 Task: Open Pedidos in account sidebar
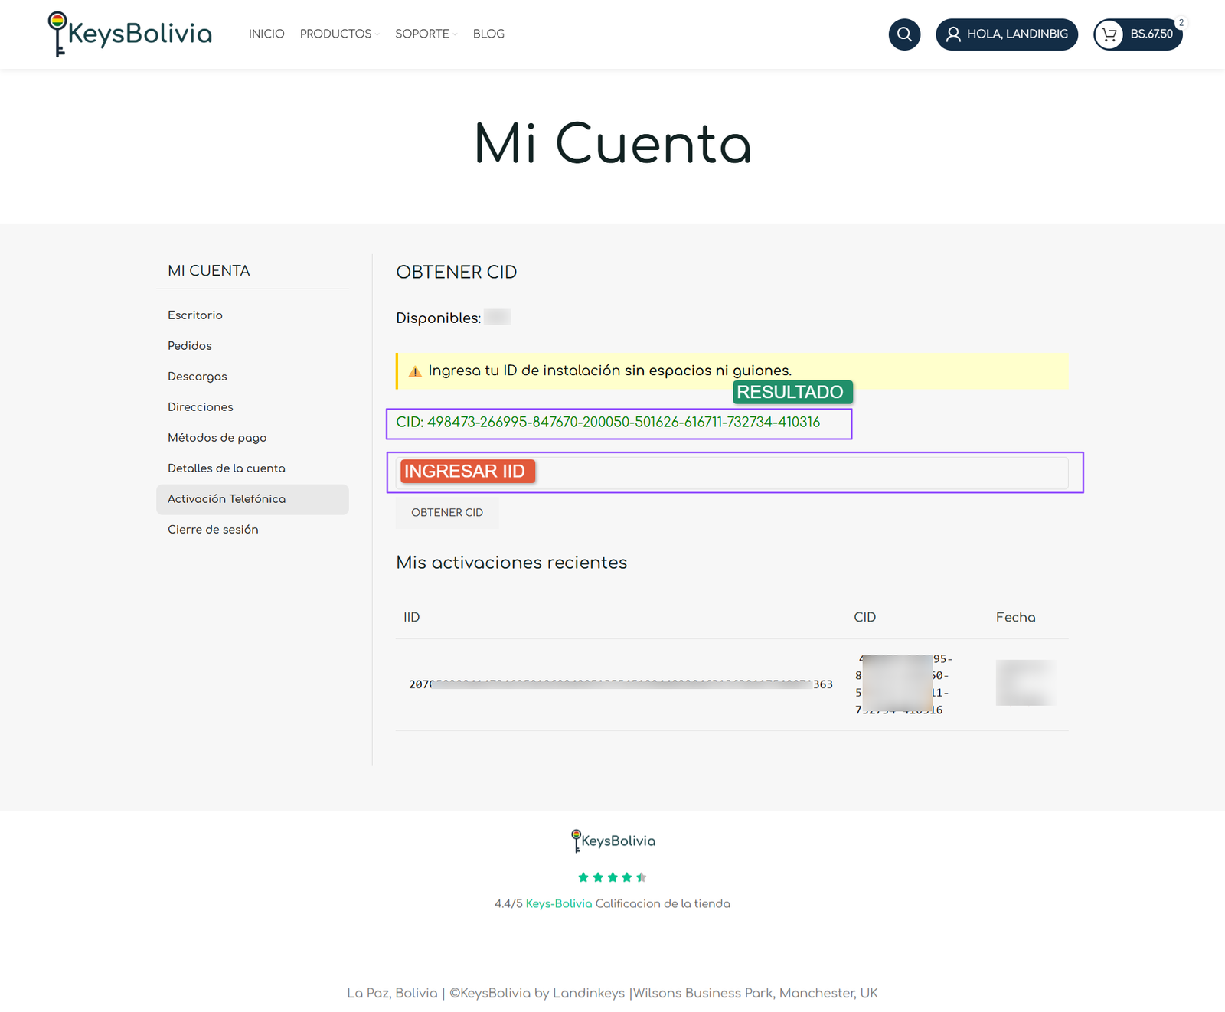[x=190, y=346]
